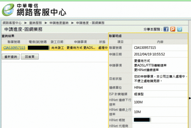Select 申請進度 - 固網業務 breadcrumb
Screen dimensions: 191x128
(x=90, y=23)
